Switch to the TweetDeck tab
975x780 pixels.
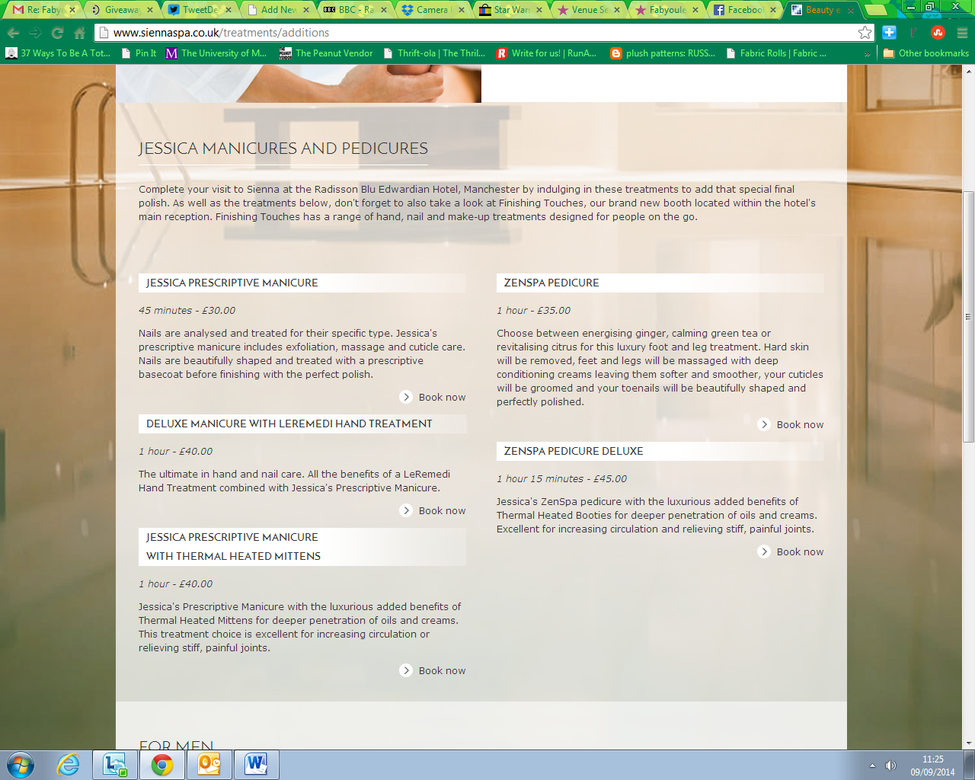coord(199,10)
